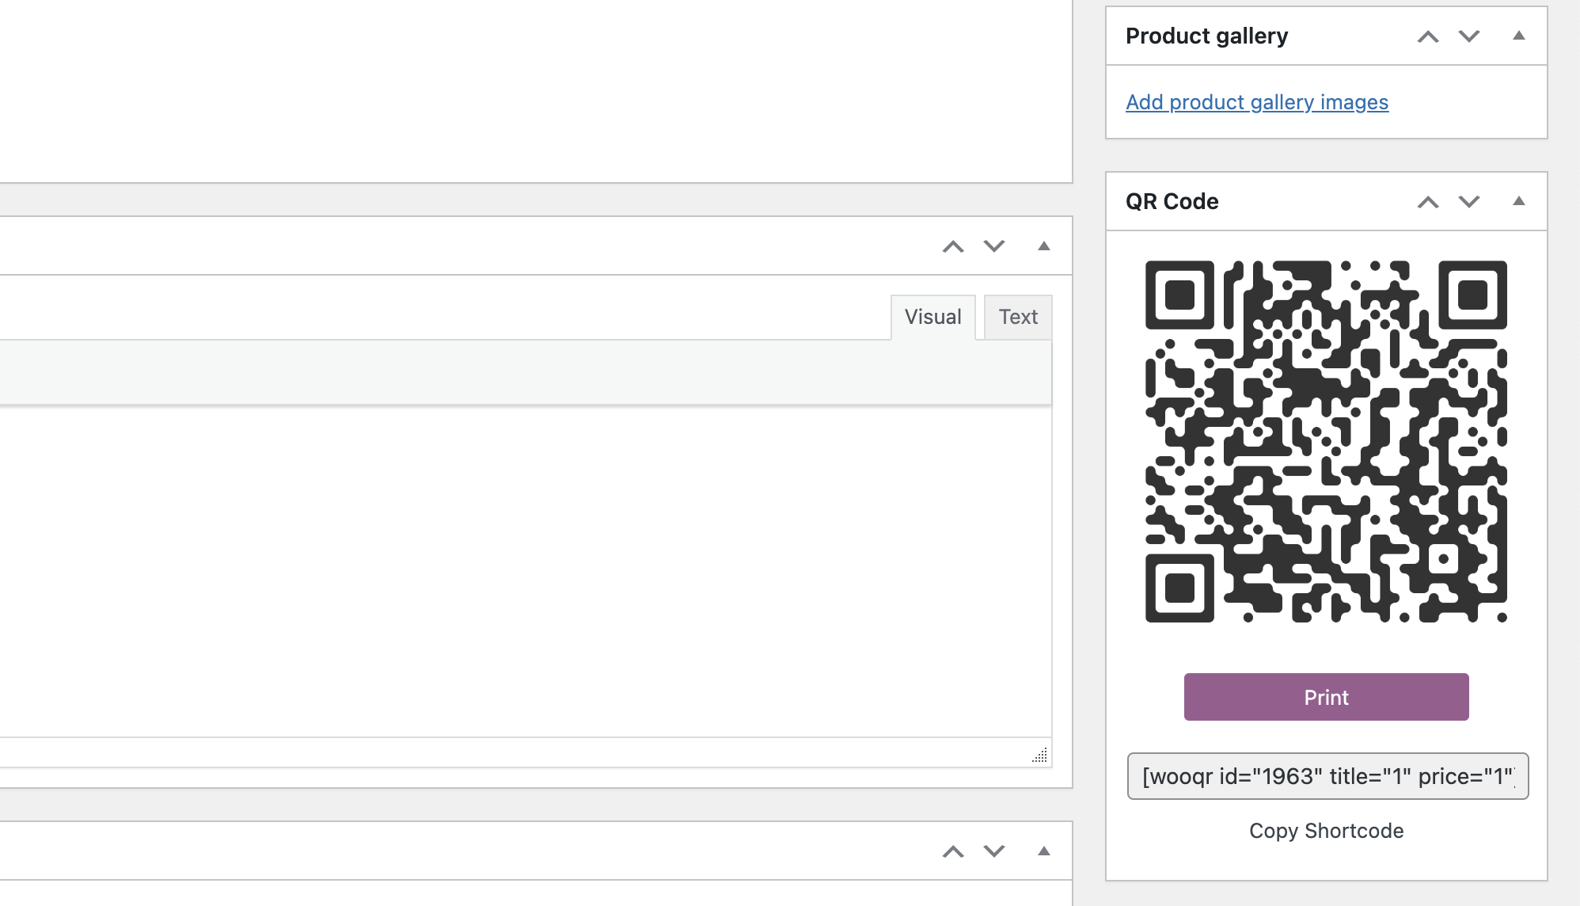Move the Product gallery panel up
This screenshot has height=906, width=1580.
[x=1430, y=36]
